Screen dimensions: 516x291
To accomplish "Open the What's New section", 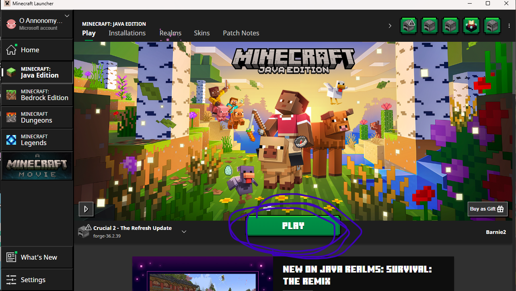I will tap(37, 257).
